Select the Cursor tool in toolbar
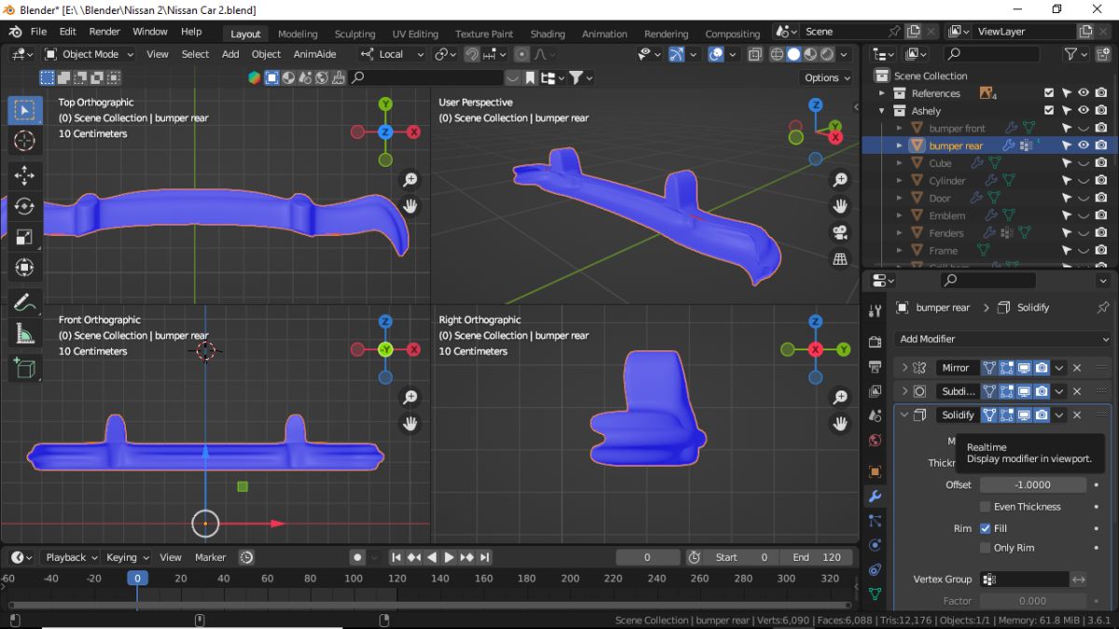The height and width of the screenshot is (629, 1119). 25,141
